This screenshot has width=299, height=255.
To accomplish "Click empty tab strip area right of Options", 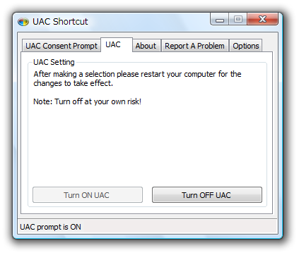I will (267, 46).
